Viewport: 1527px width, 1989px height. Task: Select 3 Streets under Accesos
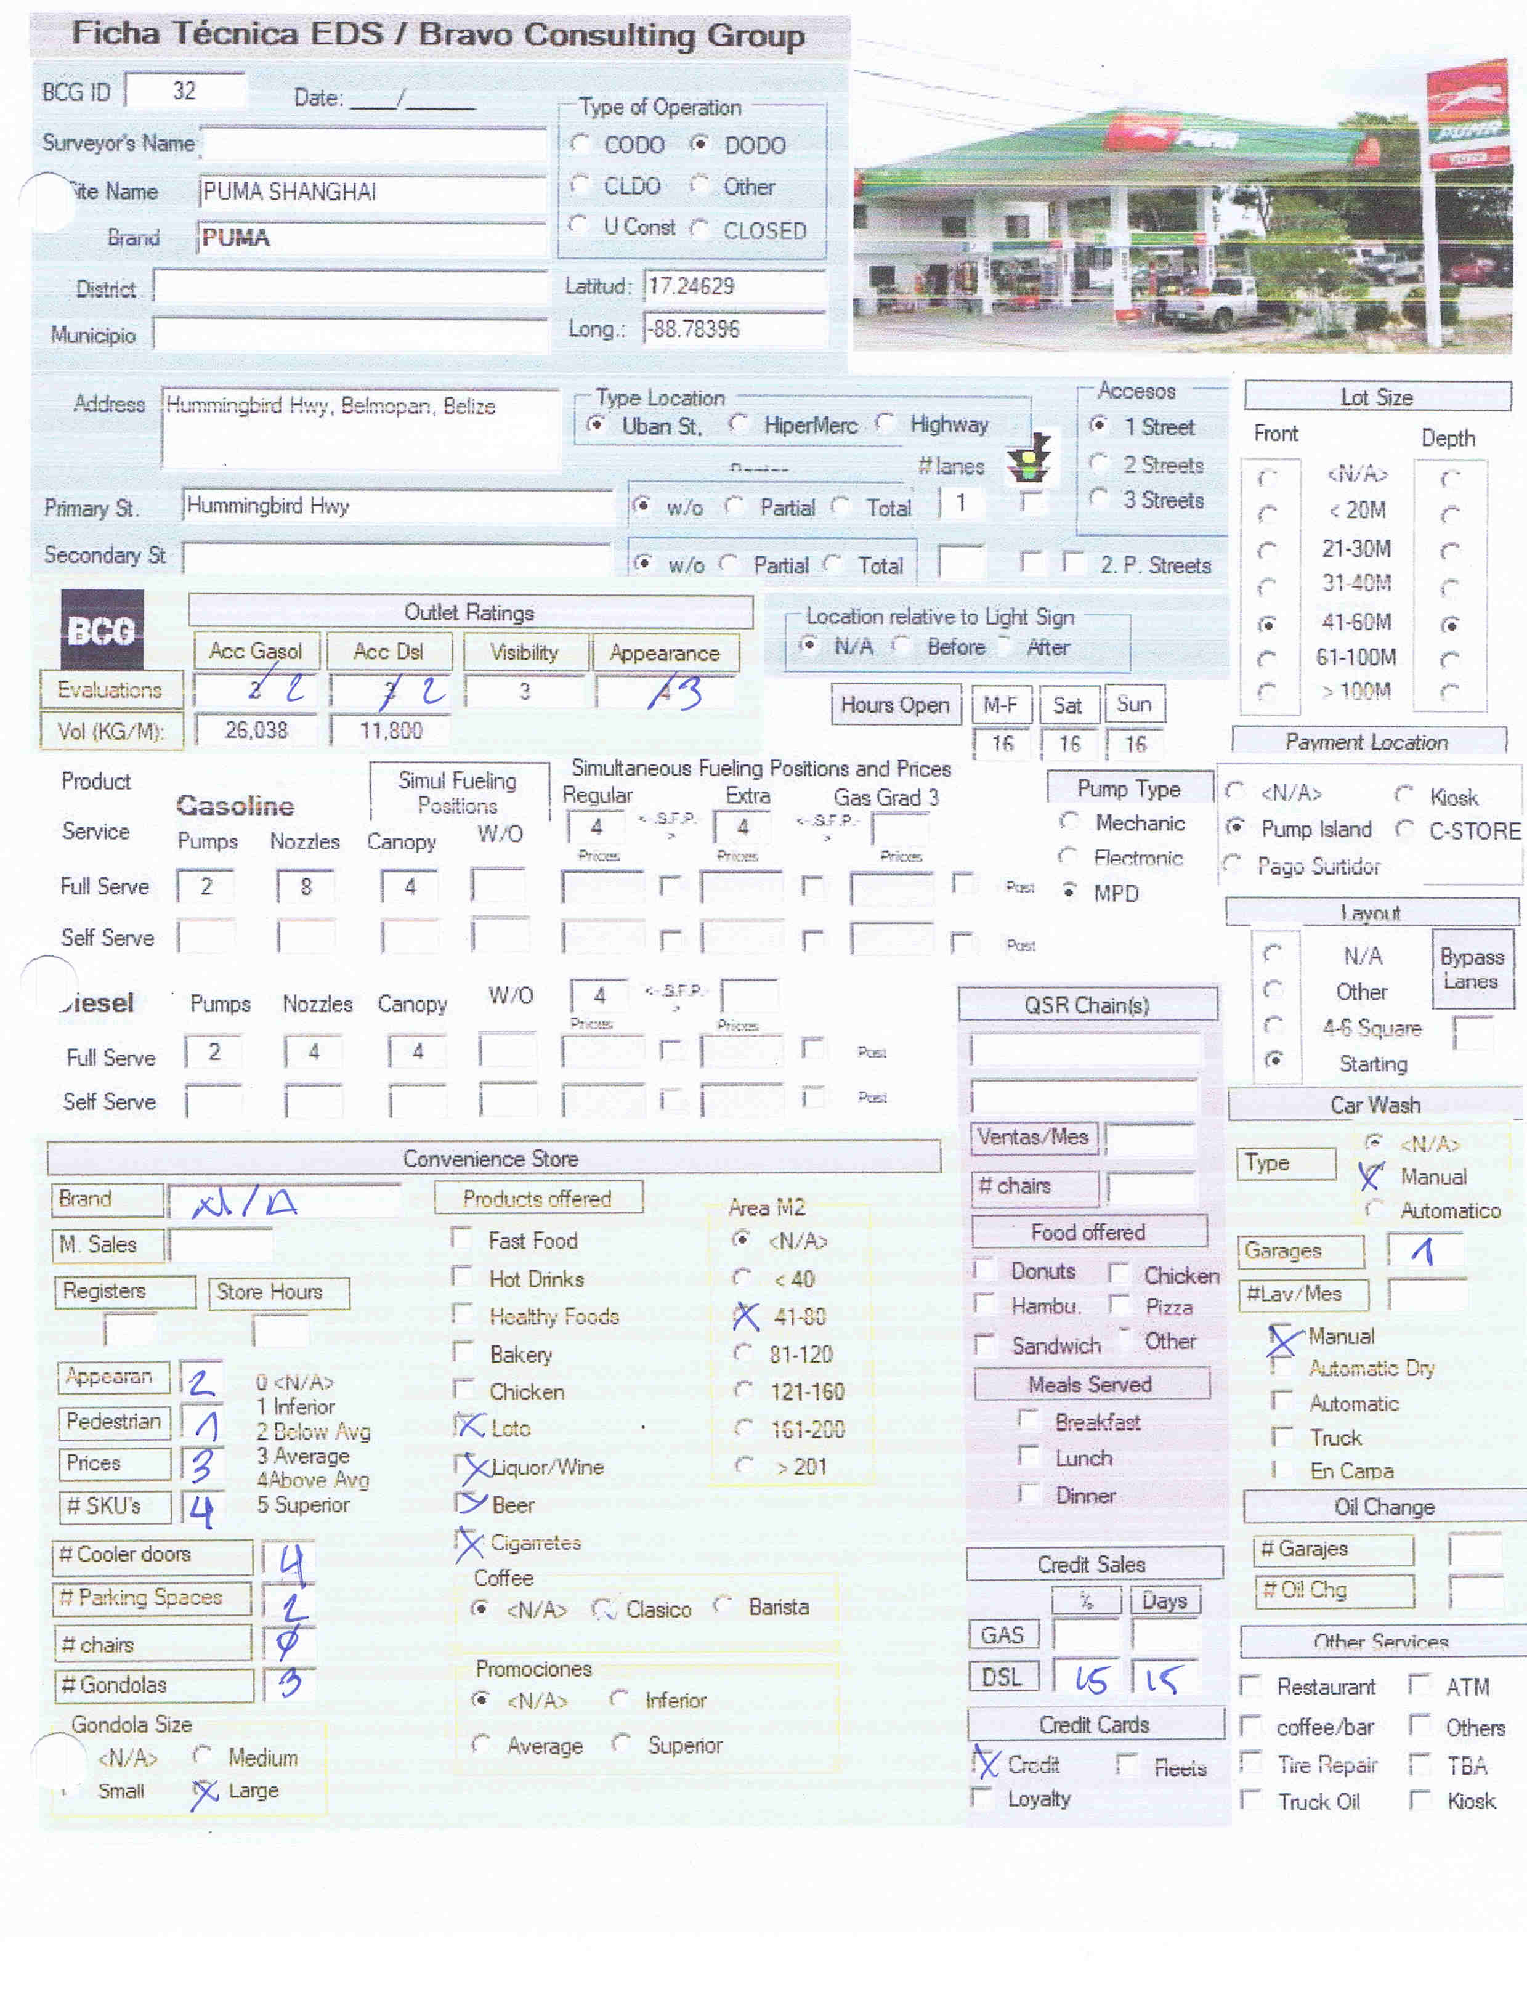click(x=1099, y=498)
